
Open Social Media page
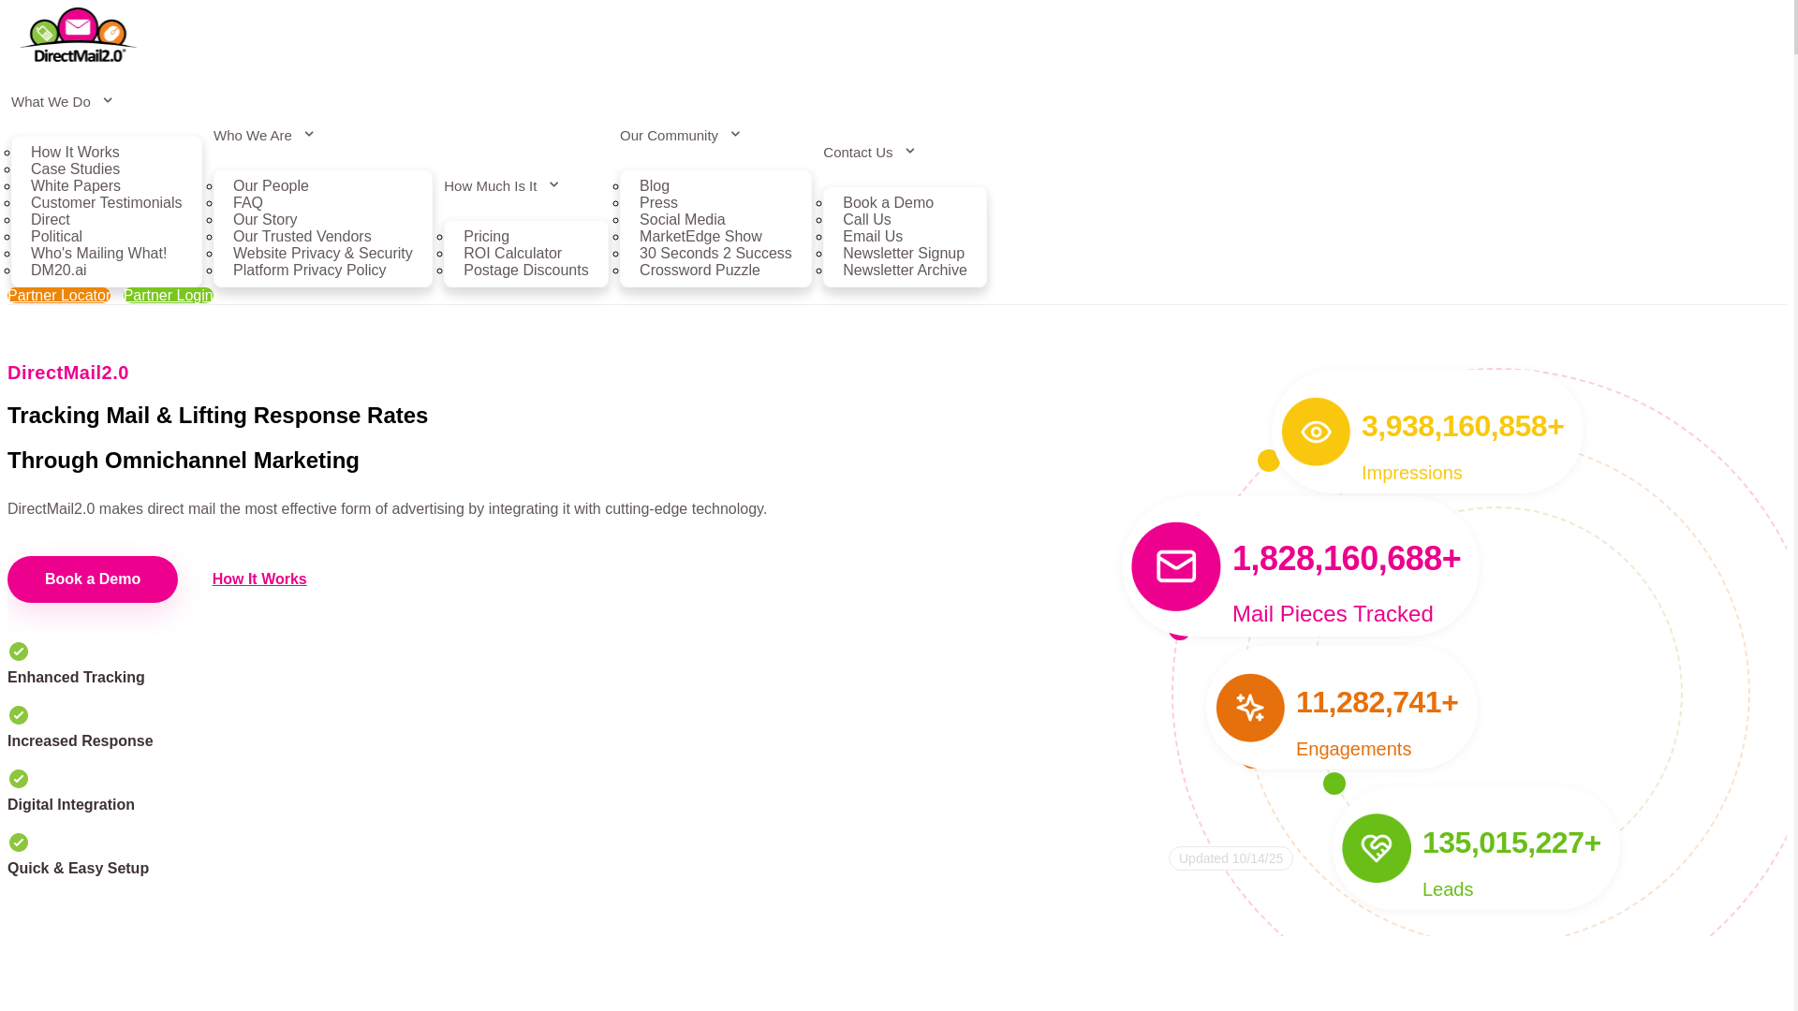click(683, 219)
